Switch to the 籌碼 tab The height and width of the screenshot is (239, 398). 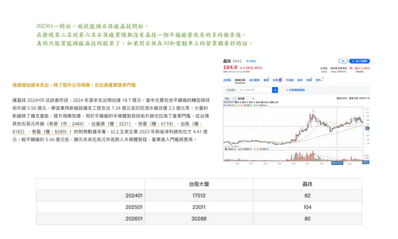coord(266,80)
